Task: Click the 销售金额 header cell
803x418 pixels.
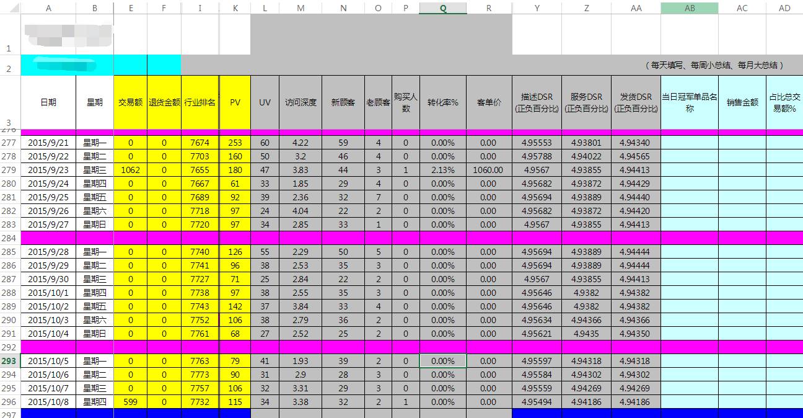Action: 742,102
